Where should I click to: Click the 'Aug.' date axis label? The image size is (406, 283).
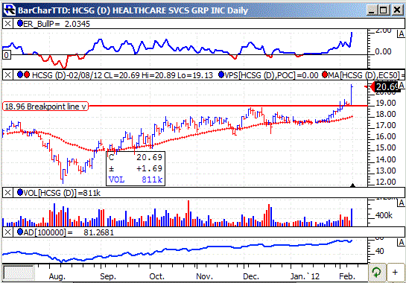(x=57, y=276)
